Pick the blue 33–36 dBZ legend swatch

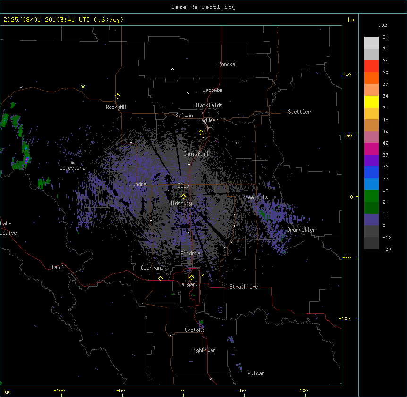point(371,172)
